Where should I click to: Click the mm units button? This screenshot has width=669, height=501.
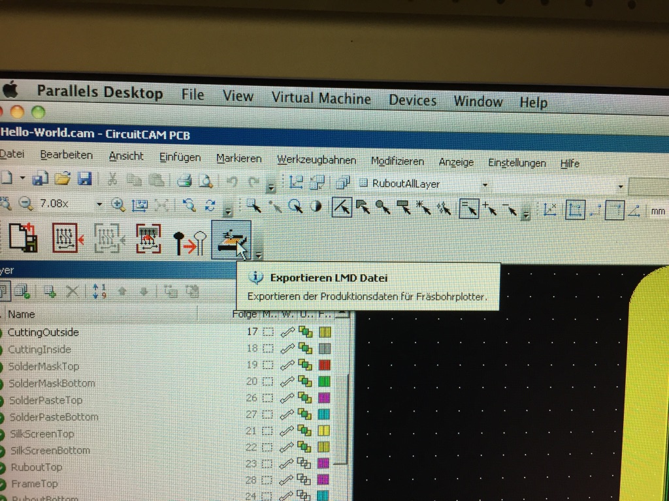pyautogui.click(x=658, y=211)
